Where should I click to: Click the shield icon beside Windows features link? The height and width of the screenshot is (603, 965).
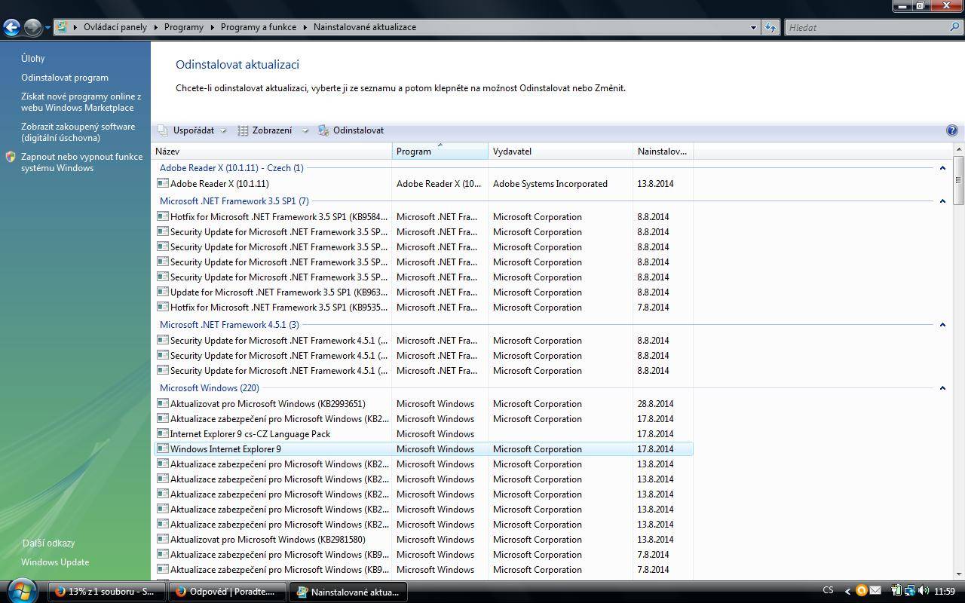pyautogui.click(x=11, y=157)
